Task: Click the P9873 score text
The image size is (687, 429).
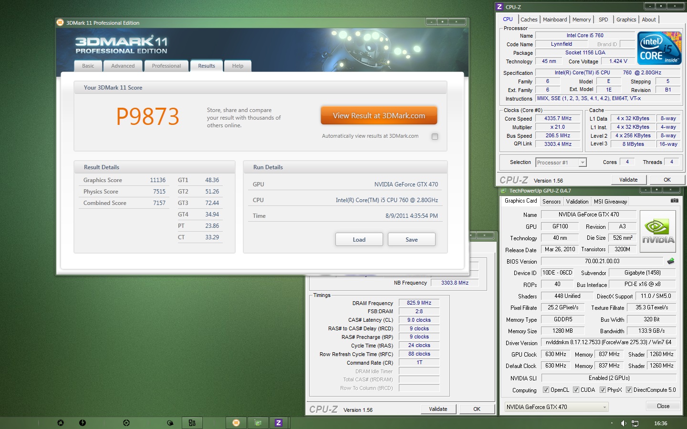Action: click(x=148, y=117)
